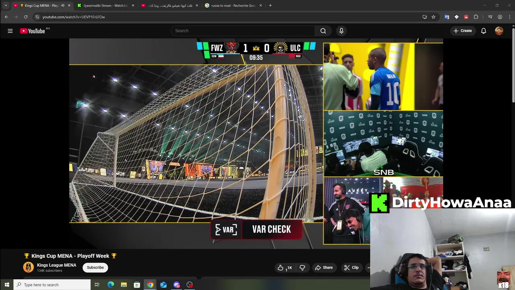Open the media controls icon

490,17
